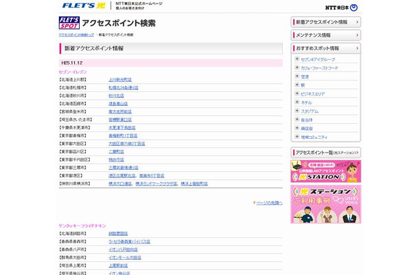The width and height of the screenshot is (419, 275).
Task: Open 横浜ランドマークプラザ店 link
Action: pos(156,184)
